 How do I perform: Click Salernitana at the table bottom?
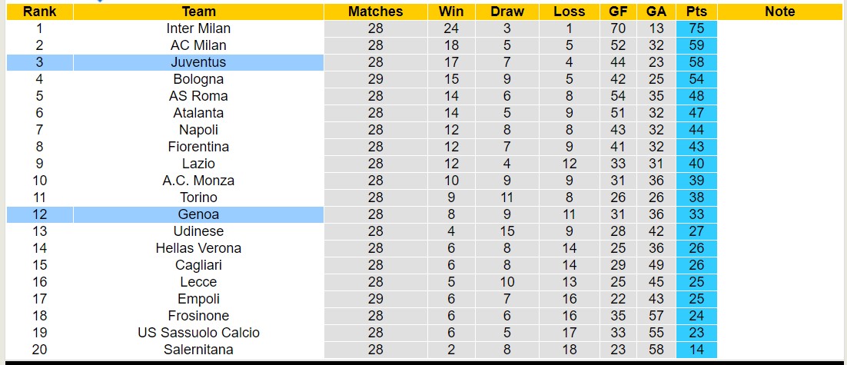click(198, 350)
